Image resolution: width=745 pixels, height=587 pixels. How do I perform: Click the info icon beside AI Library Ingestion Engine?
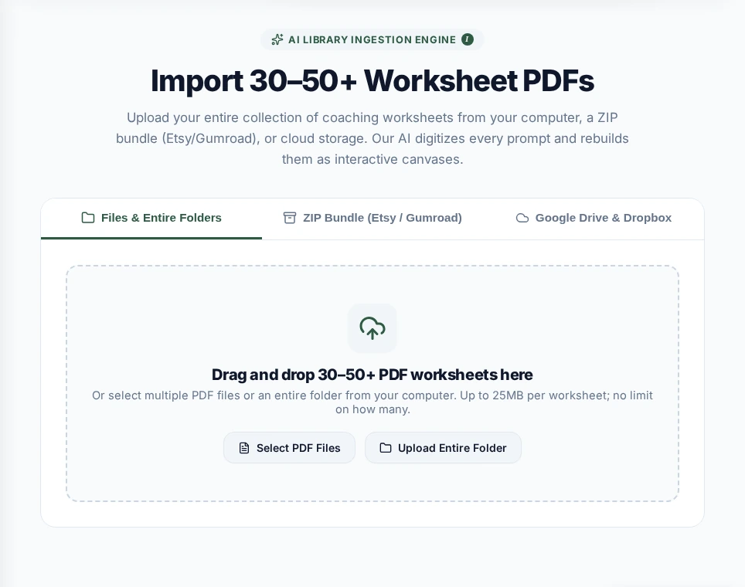tap(468, 39)
